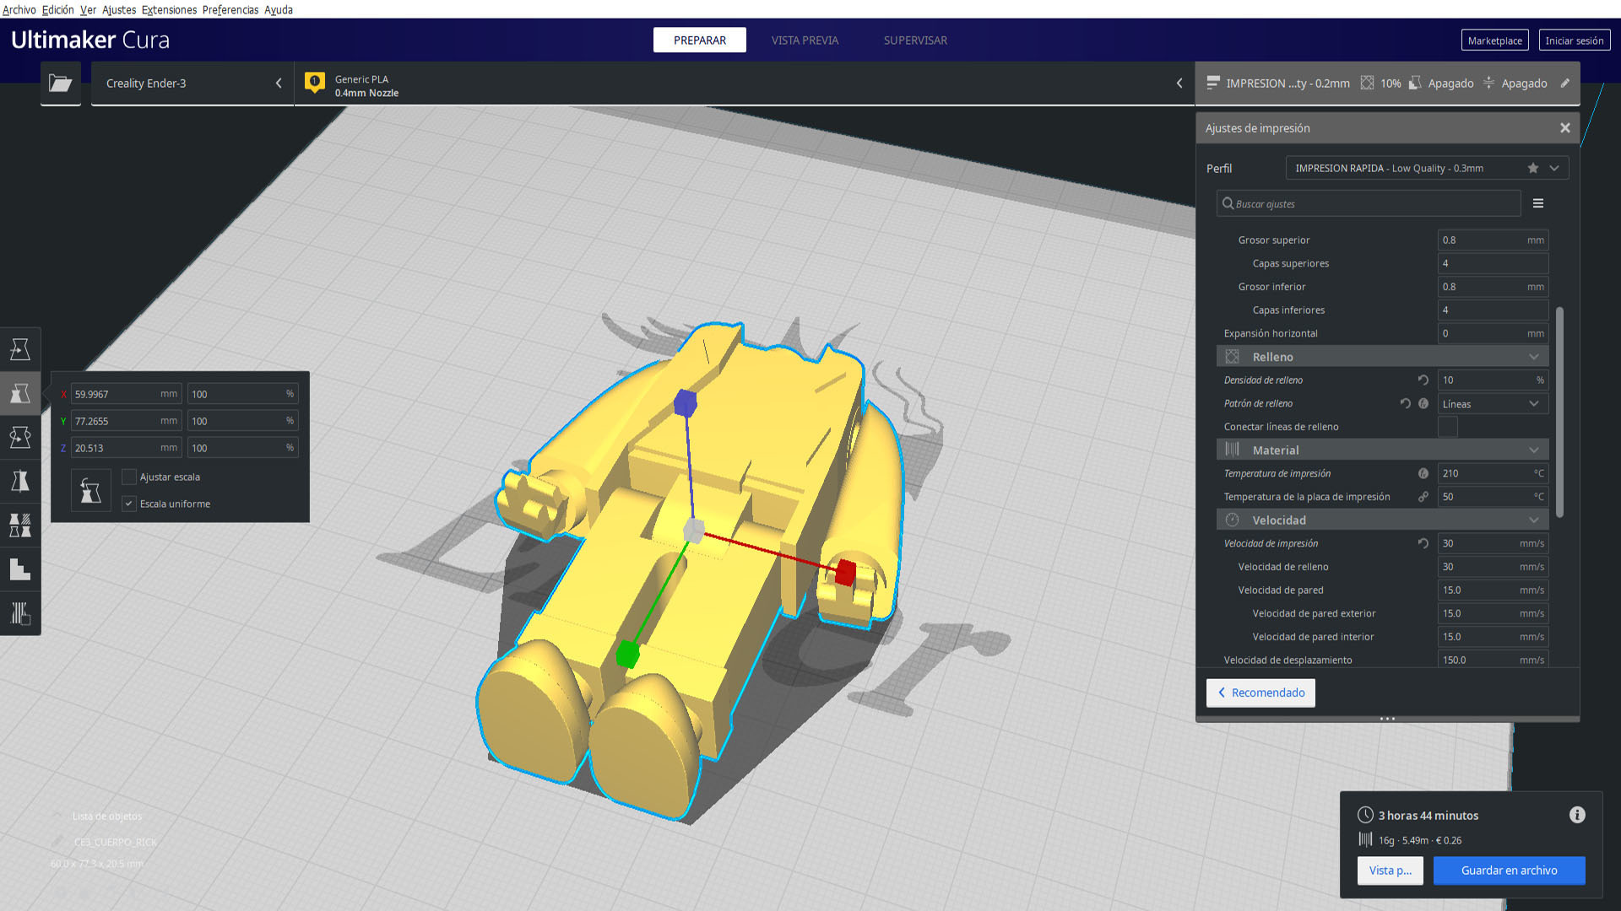
Task: Reset Densidad de relleno to default
Action: click(1423, 380)
